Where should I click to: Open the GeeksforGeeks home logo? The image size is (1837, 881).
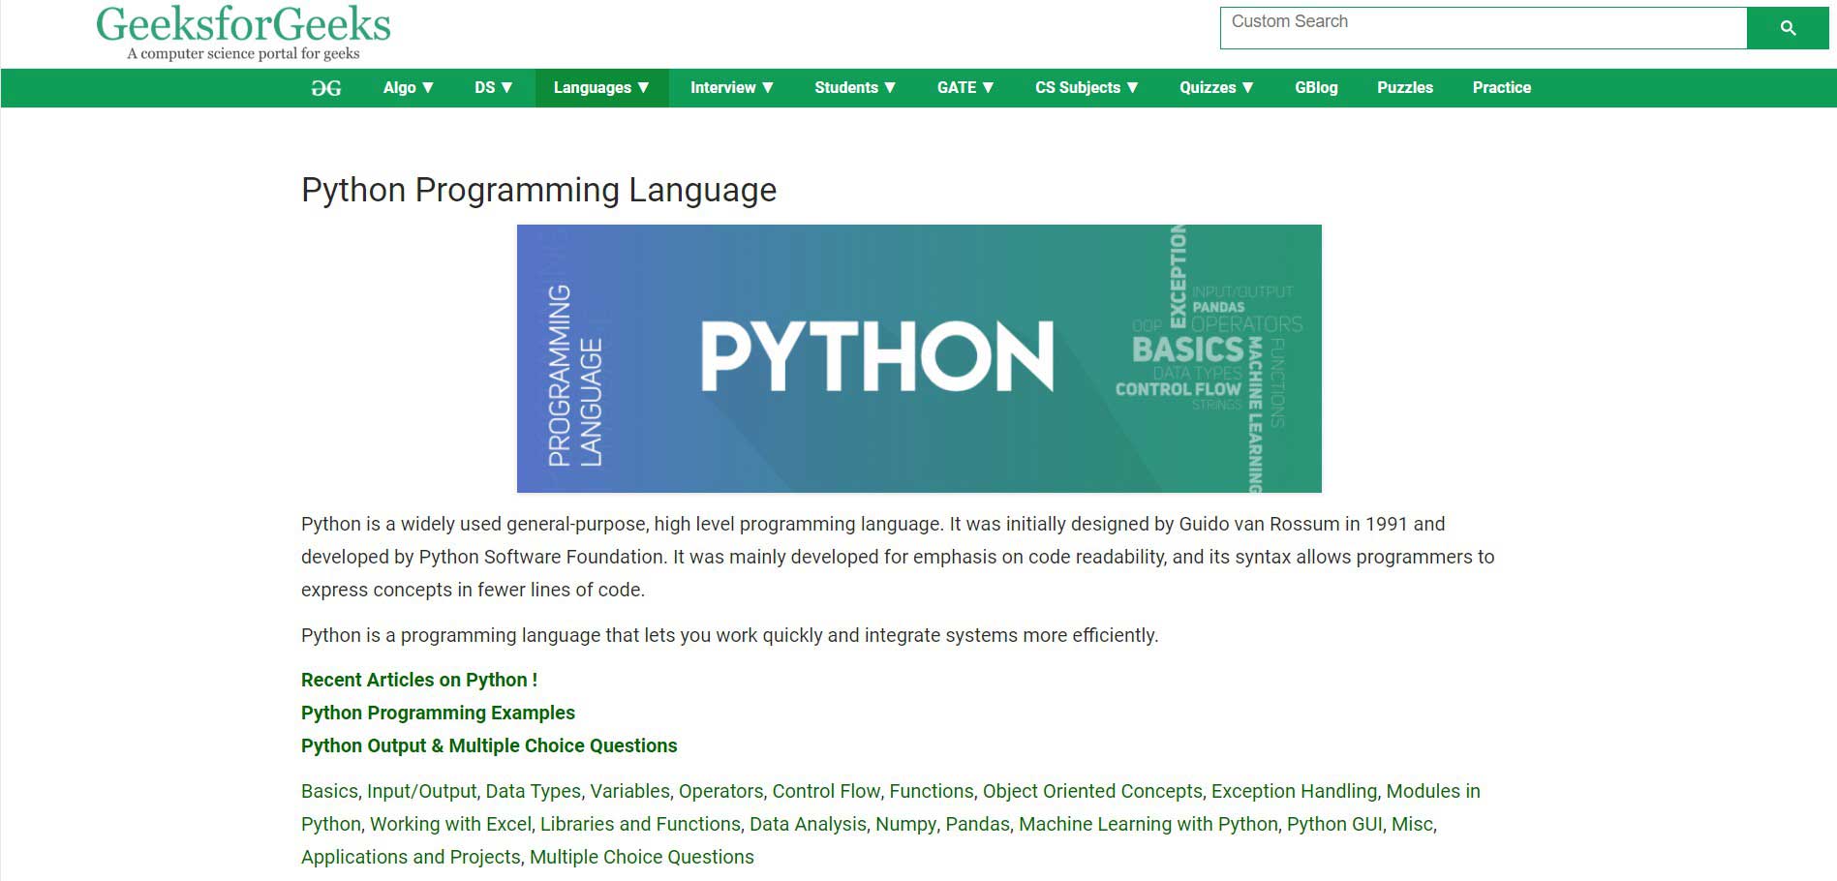[243, 32]
